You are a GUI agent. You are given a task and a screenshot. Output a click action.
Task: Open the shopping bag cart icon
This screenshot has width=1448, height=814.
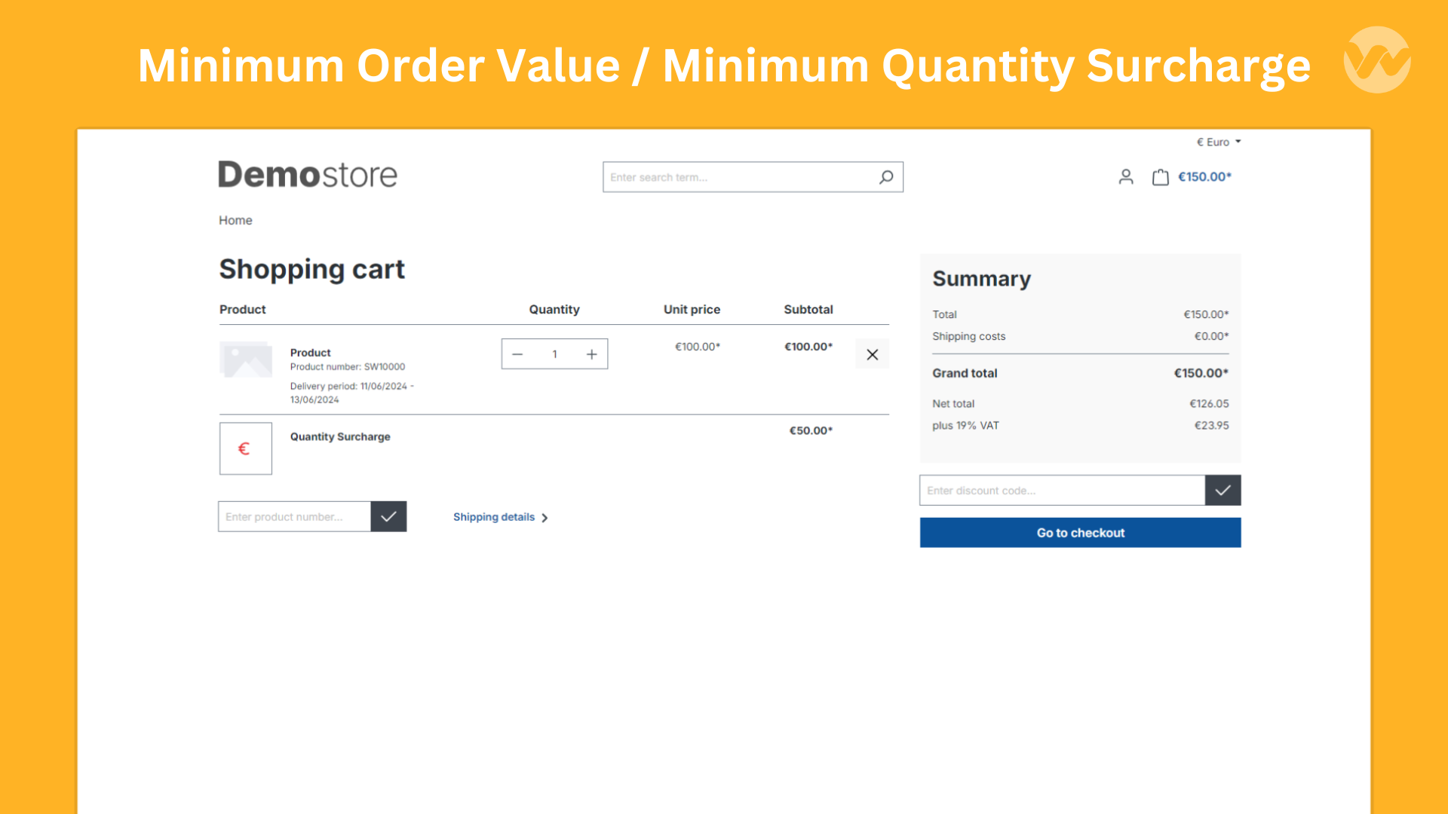coord(1161,176)
